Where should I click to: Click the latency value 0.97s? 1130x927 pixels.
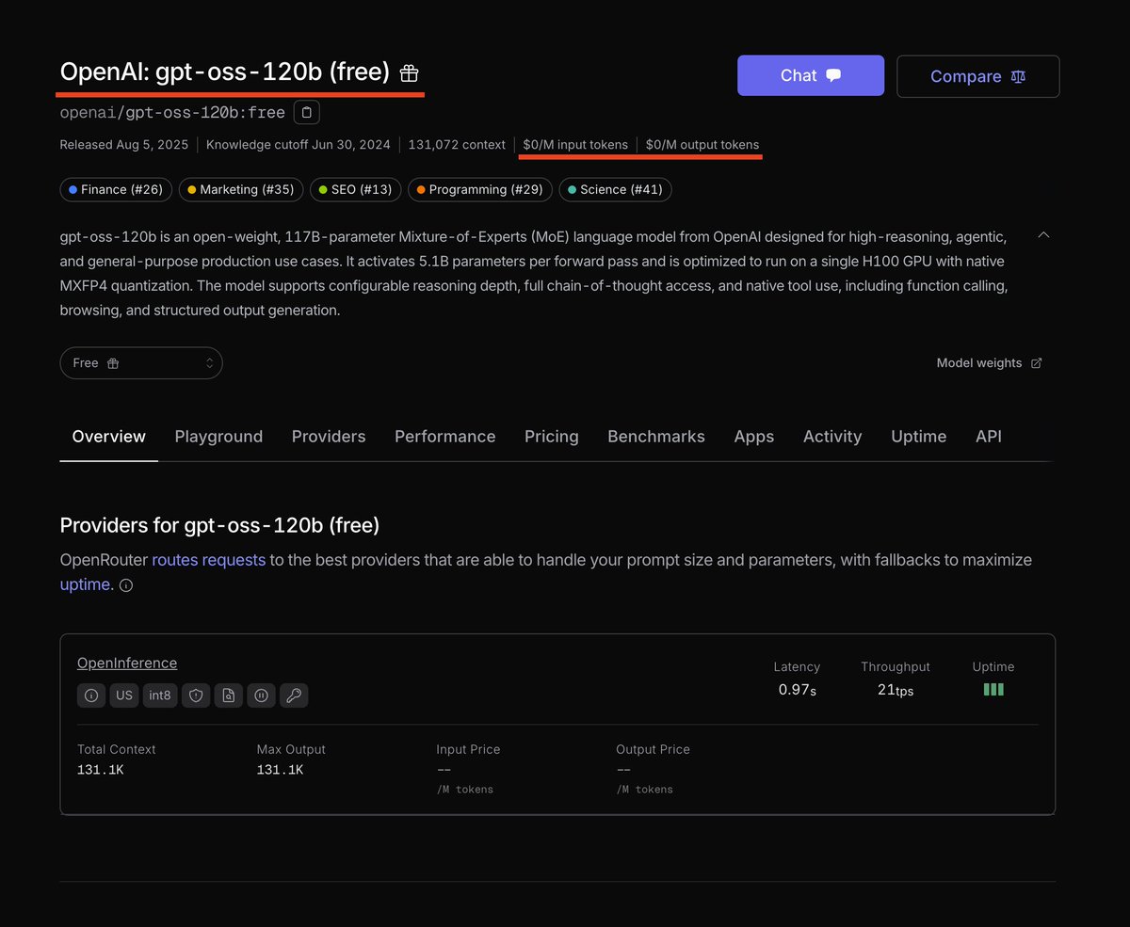(798, 690)
